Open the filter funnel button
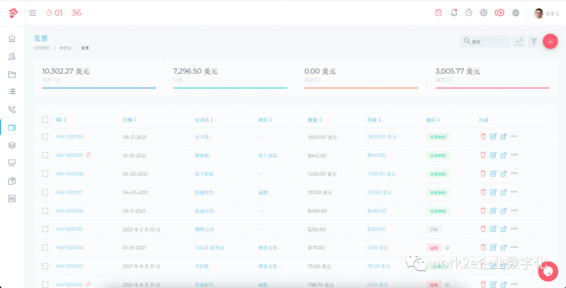 [x=533, y=41]
